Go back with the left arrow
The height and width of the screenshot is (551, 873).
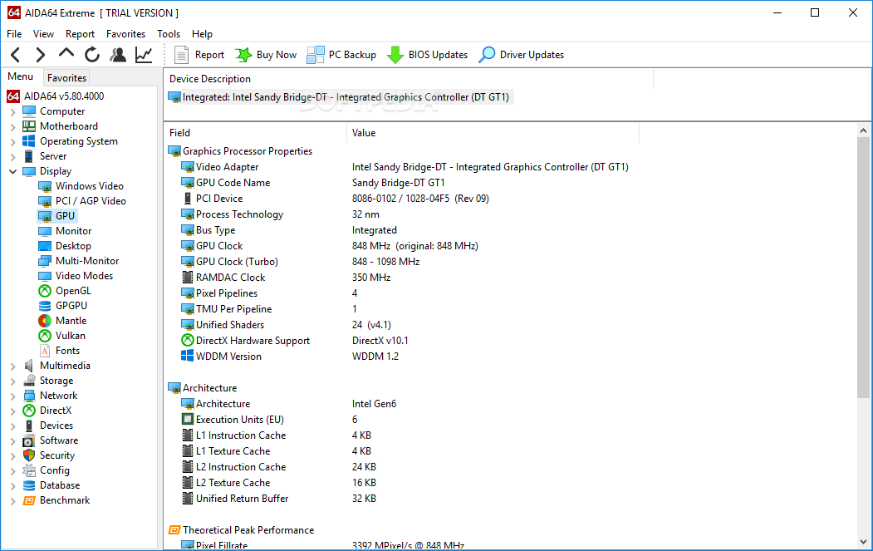16,55
